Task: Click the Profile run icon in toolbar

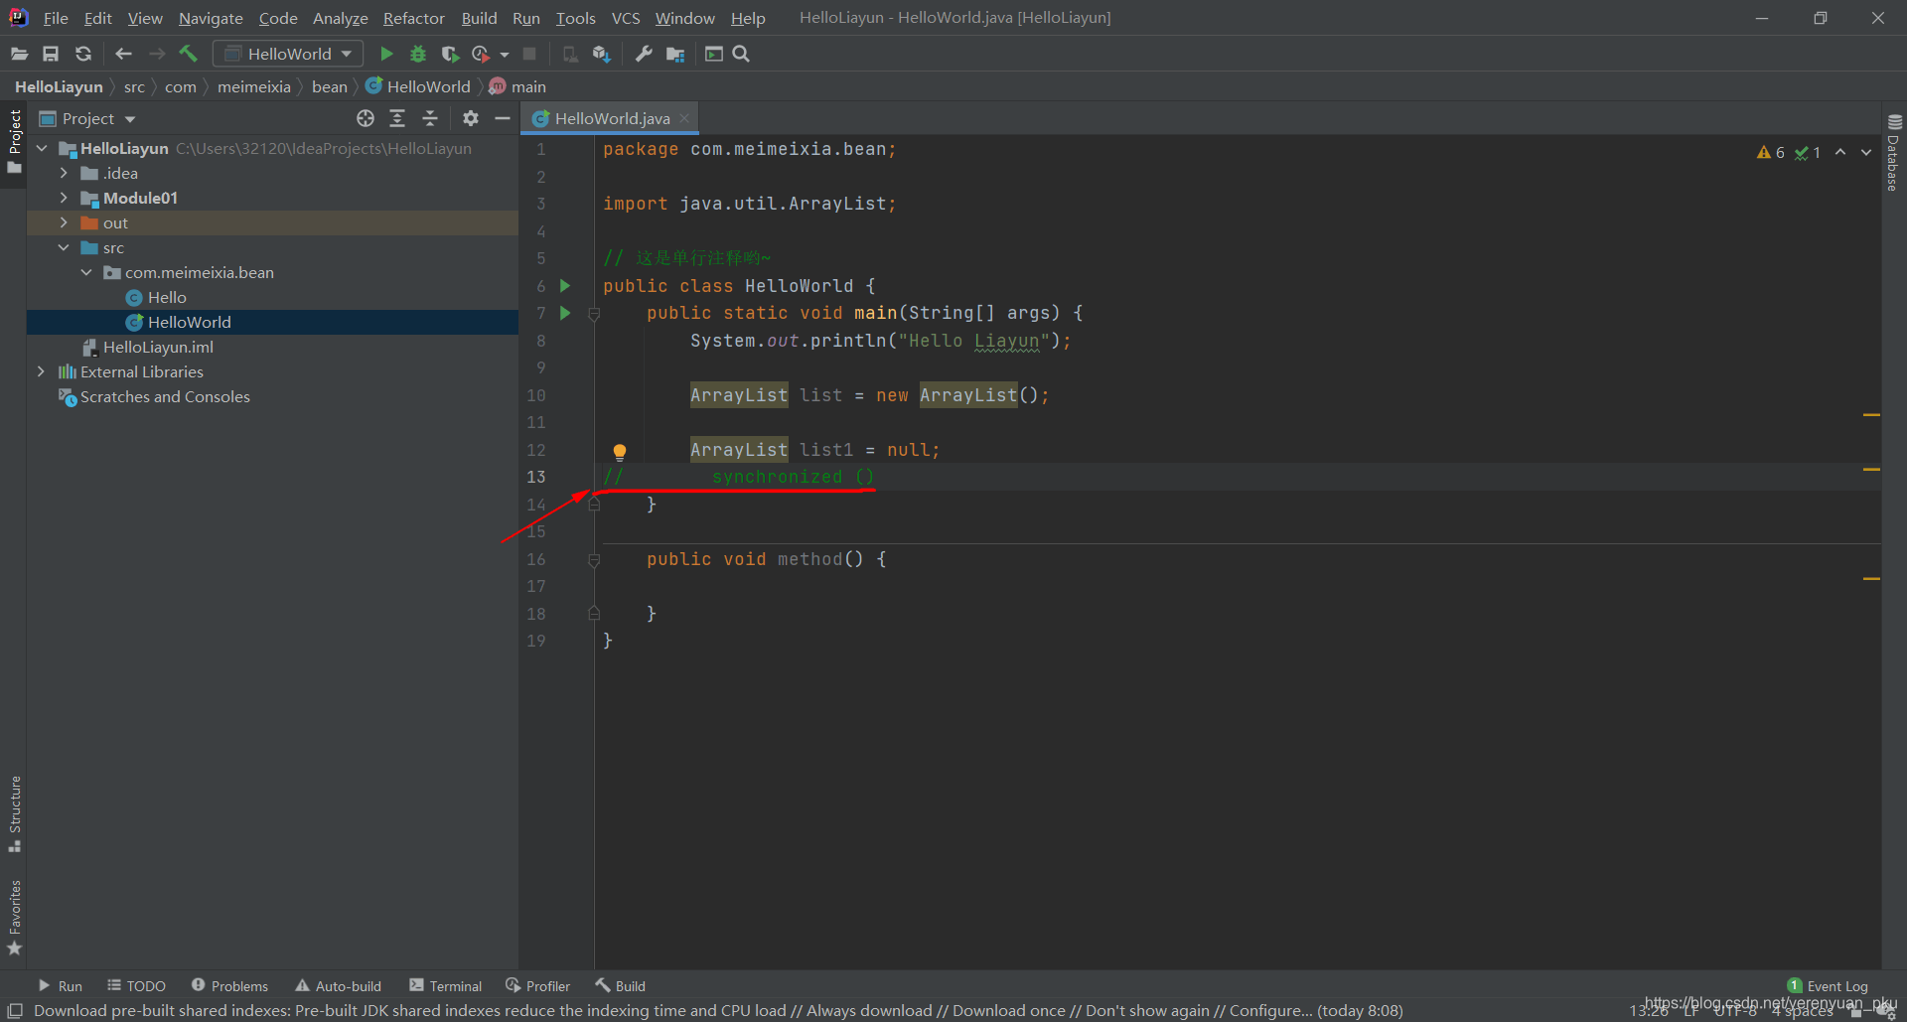Action: [481, 54]
